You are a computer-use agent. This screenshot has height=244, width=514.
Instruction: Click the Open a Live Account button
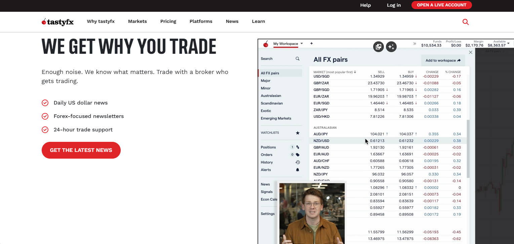442,5
